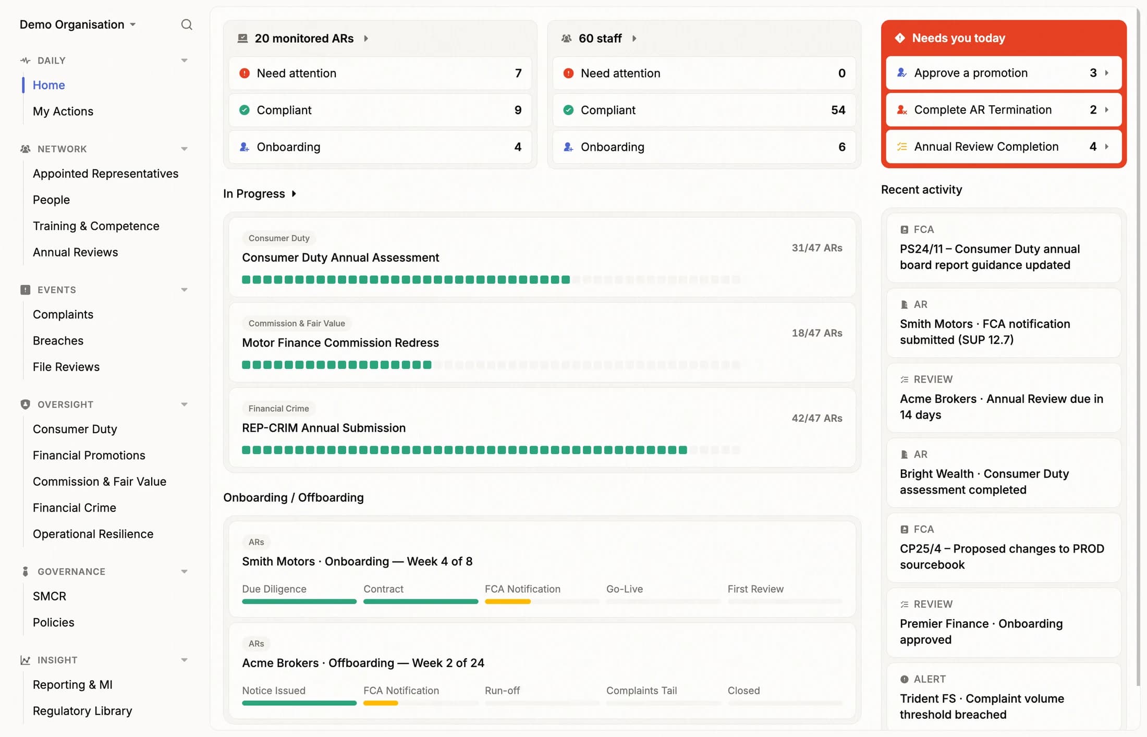Image resolution: width=1147 pixels, height=737 pixels.
Task: Click the Insight chart icon
Action: pyautogui.click(x=25, y=660)
